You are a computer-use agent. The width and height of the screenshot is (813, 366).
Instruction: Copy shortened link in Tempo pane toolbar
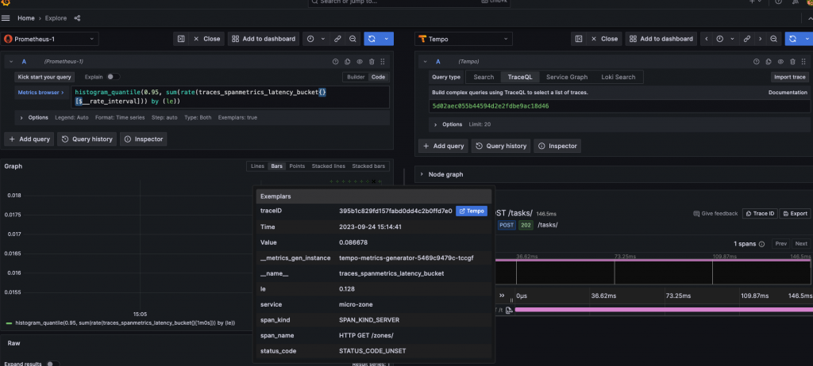point(747,39)
